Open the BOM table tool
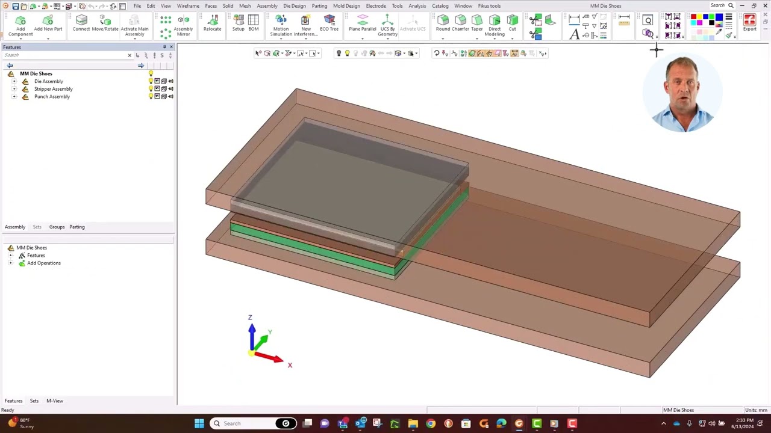The image size is (771, 433). pos(254,24)
